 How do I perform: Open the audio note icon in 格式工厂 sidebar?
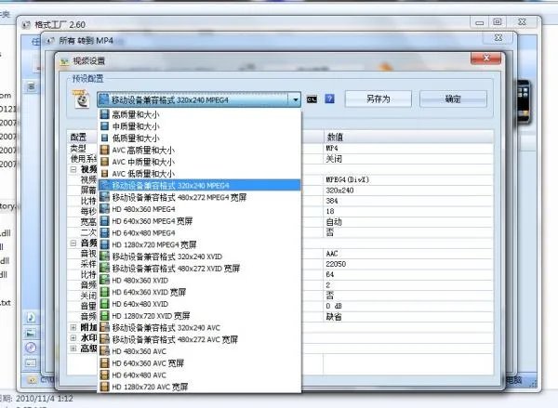point(31,317)
